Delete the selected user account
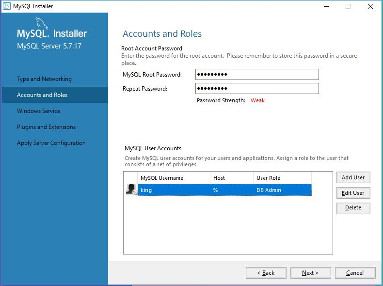 [353, 208]
